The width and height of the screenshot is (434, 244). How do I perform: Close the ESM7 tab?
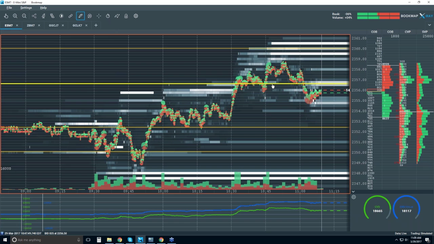[17, 25]
